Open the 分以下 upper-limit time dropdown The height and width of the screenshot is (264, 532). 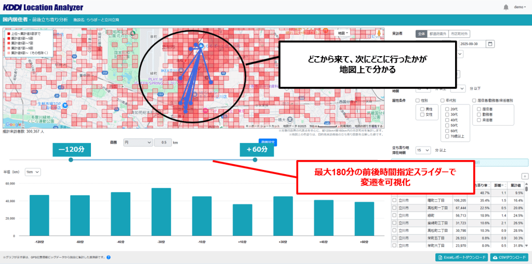click(x=458, y=88)
